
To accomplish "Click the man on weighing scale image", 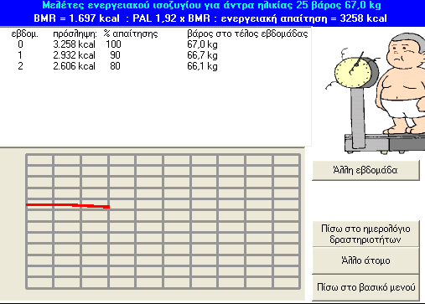I will pyautogui.click(x=376, y=93).
